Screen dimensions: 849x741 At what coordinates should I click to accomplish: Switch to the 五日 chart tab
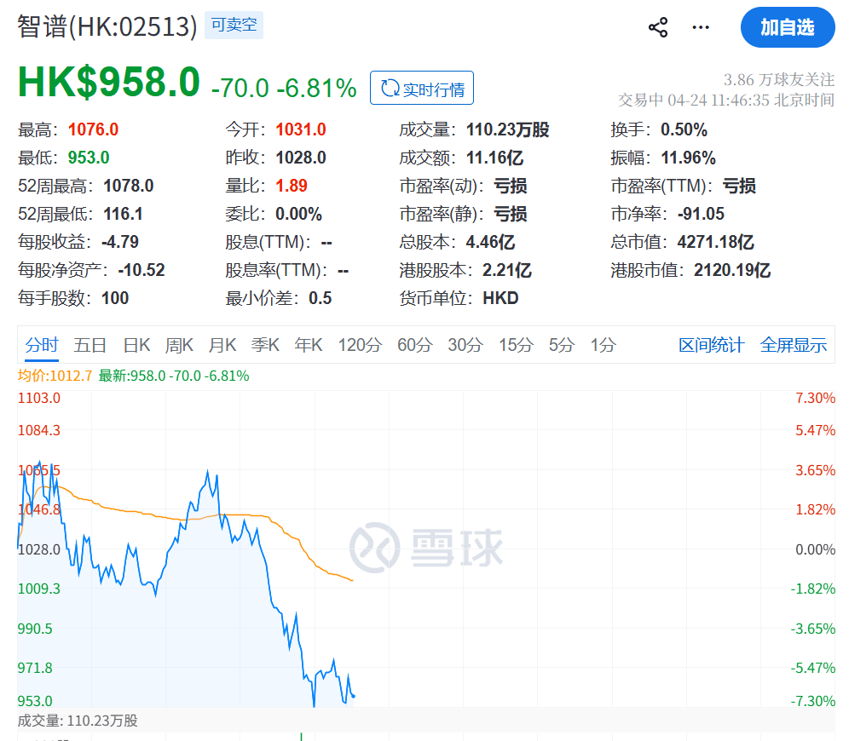(x=90, y=345)
